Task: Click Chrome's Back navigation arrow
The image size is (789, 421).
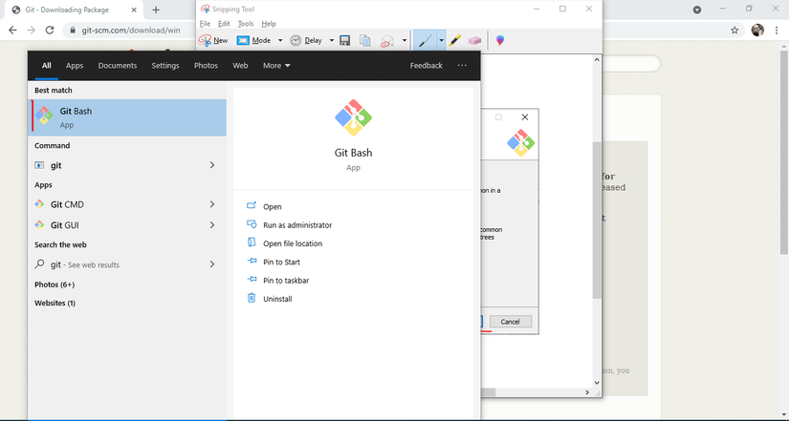Action: [x=12, y=31]
